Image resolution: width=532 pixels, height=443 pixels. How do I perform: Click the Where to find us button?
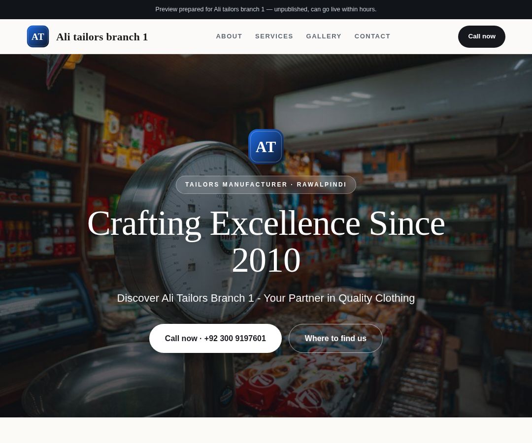pos(335,338)
